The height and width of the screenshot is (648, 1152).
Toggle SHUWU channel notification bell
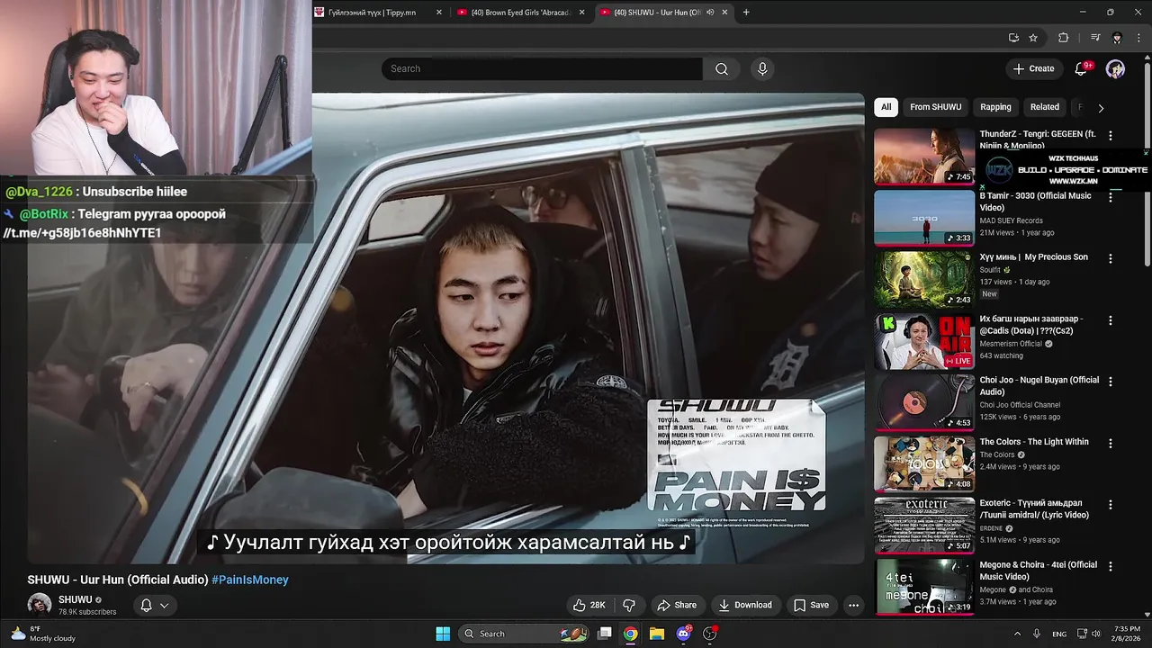[146, 606]
